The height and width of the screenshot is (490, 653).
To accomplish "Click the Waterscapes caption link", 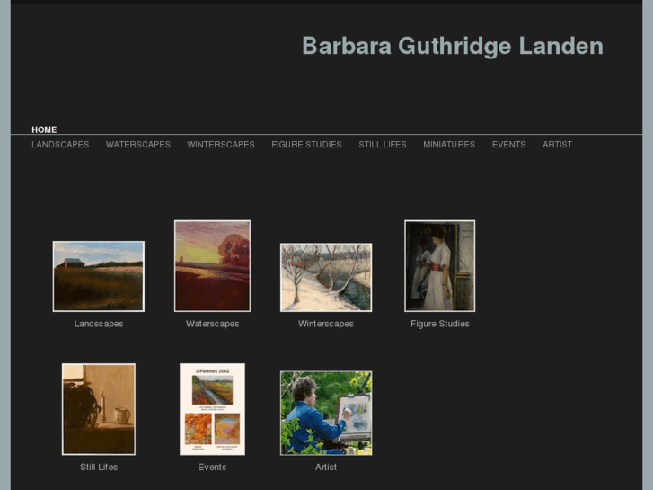I will point(212,324).
